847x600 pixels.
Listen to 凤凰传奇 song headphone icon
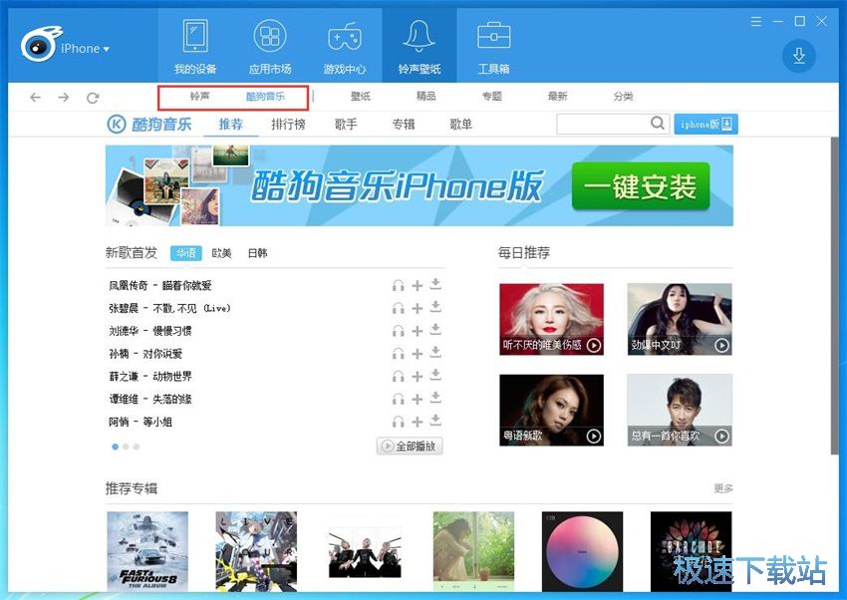pos(399,285)
